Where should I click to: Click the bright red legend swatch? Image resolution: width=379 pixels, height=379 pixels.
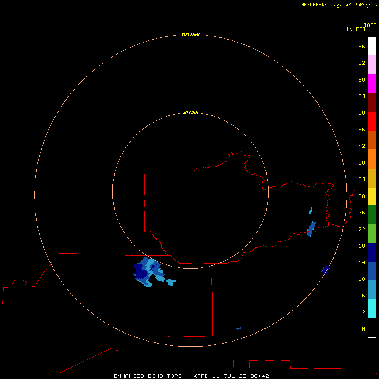pos(372,121)
